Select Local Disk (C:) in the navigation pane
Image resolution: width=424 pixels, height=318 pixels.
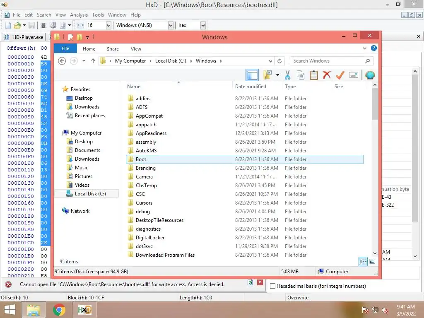tap(87, 194)
